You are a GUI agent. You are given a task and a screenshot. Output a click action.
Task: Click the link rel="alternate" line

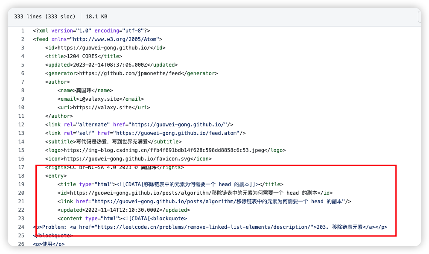139,125
